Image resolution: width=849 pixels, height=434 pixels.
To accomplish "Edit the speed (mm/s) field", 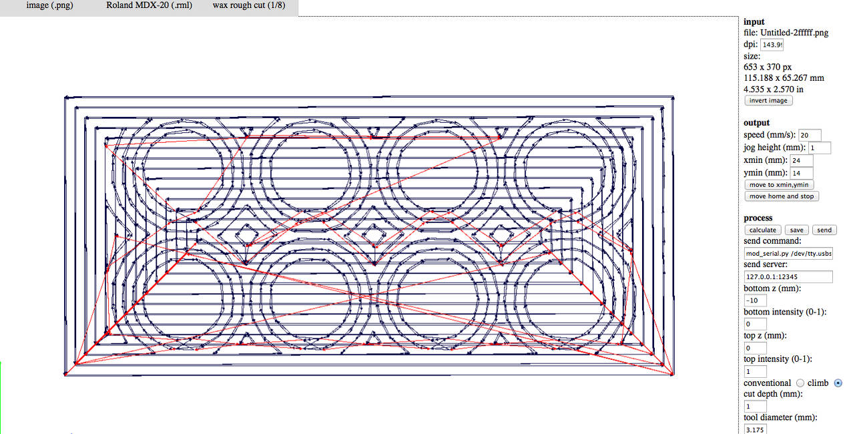I will coord(810,136).
